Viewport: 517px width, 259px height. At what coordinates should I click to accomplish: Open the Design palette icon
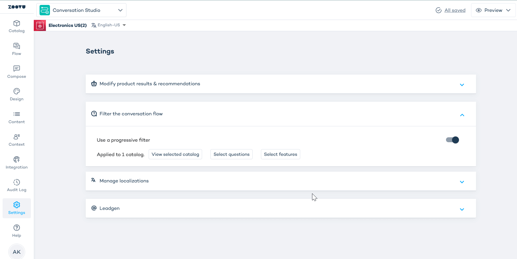(x=16, y=91)
